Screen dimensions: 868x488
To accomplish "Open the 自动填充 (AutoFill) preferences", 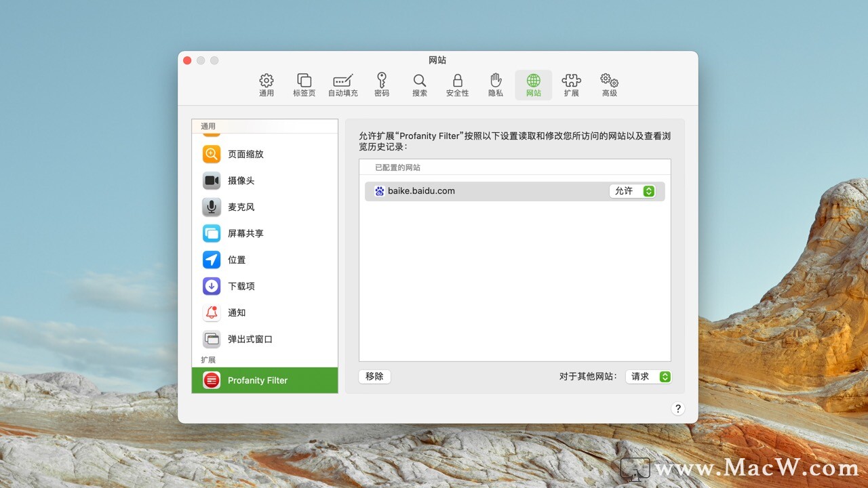I will click(x=343, y=85).
